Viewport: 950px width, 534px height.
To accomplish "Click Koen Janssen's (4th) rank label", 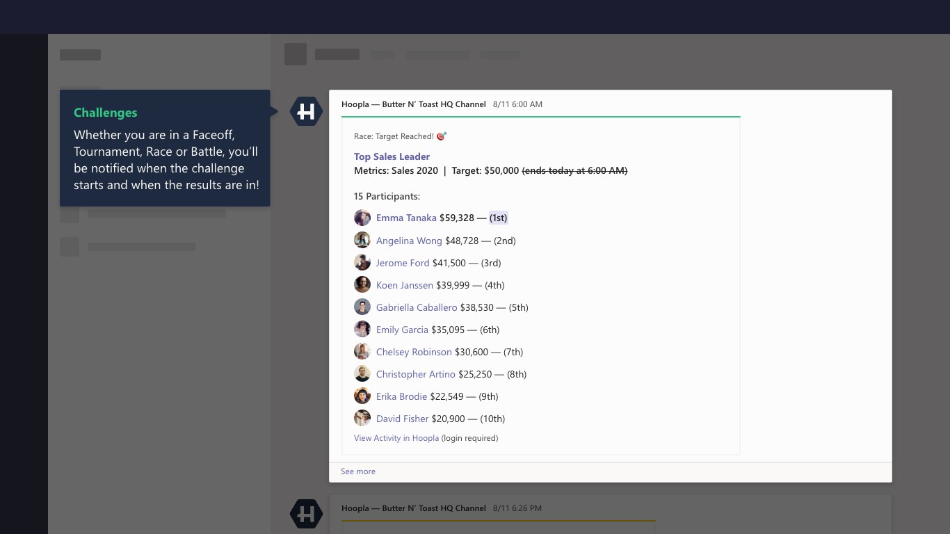I will coord(494,285).
